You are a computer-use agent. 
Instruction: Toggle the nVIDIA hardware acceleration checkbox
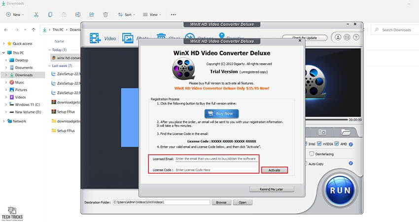(319, 144)
